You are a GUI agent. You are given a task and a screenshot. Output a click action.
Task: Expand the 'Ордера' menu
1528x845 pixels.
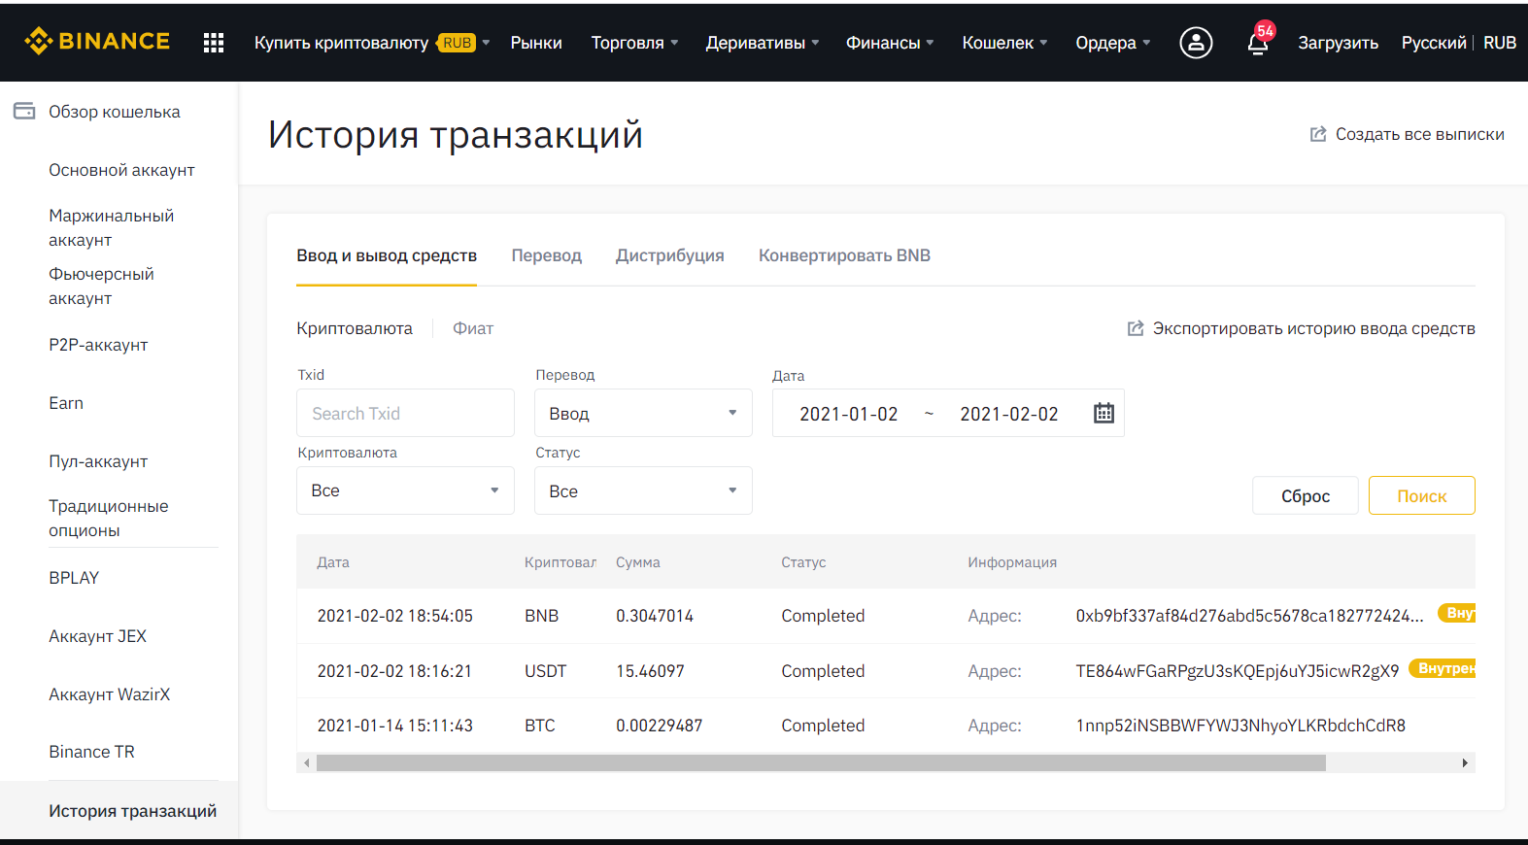click(1113, 43)
